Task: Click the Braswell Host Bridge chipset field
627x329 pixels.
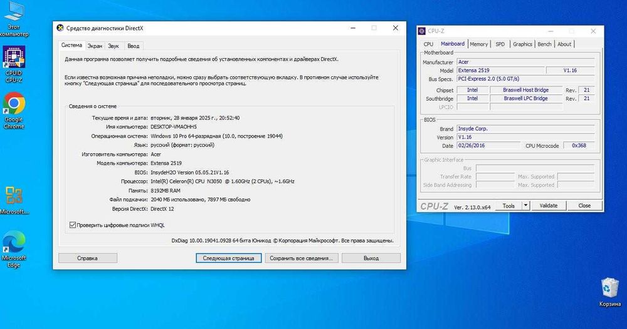Action: click(526, 90)
